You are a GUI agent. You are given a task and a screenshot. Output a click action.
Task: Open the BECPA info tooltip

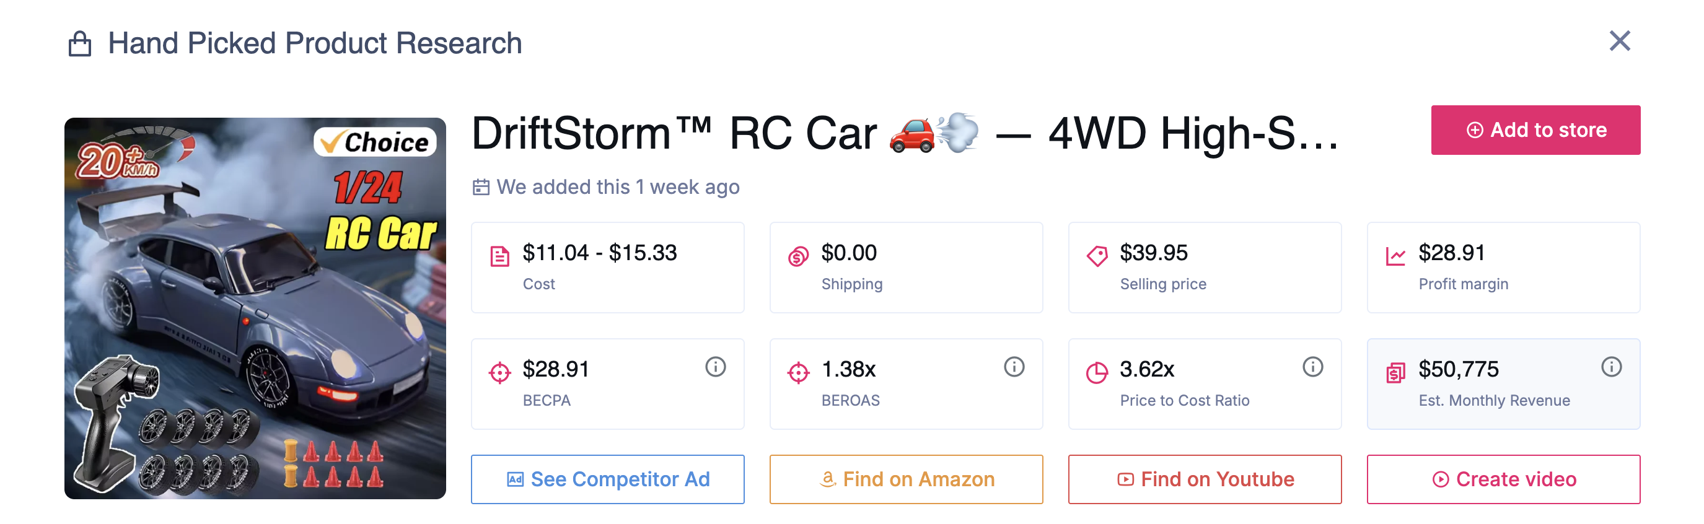pos(716,367)
